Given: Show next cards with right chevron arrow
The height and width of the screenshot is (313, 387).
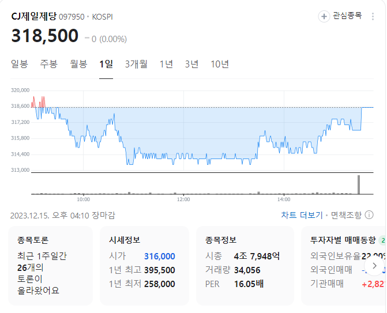Looking at the screenshot, I should click(374, 266).
